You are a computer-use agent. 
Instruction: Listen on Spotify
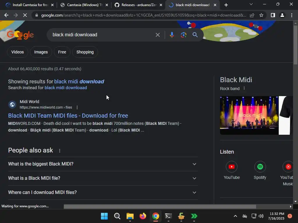[260, 170]
